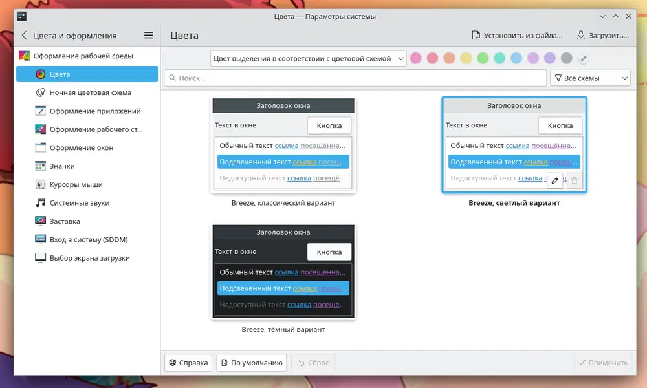The height and width of the screenshot is (388, 647).
Task: Click the Оформление рабочего стола icon
Action: [x=40, y=129]
